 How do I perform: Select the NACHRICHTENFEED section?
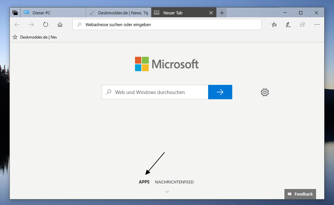[174, 182]
